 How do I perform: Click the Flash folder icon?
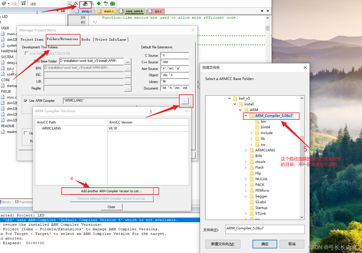pyautogui.click(x=252, y=168)
